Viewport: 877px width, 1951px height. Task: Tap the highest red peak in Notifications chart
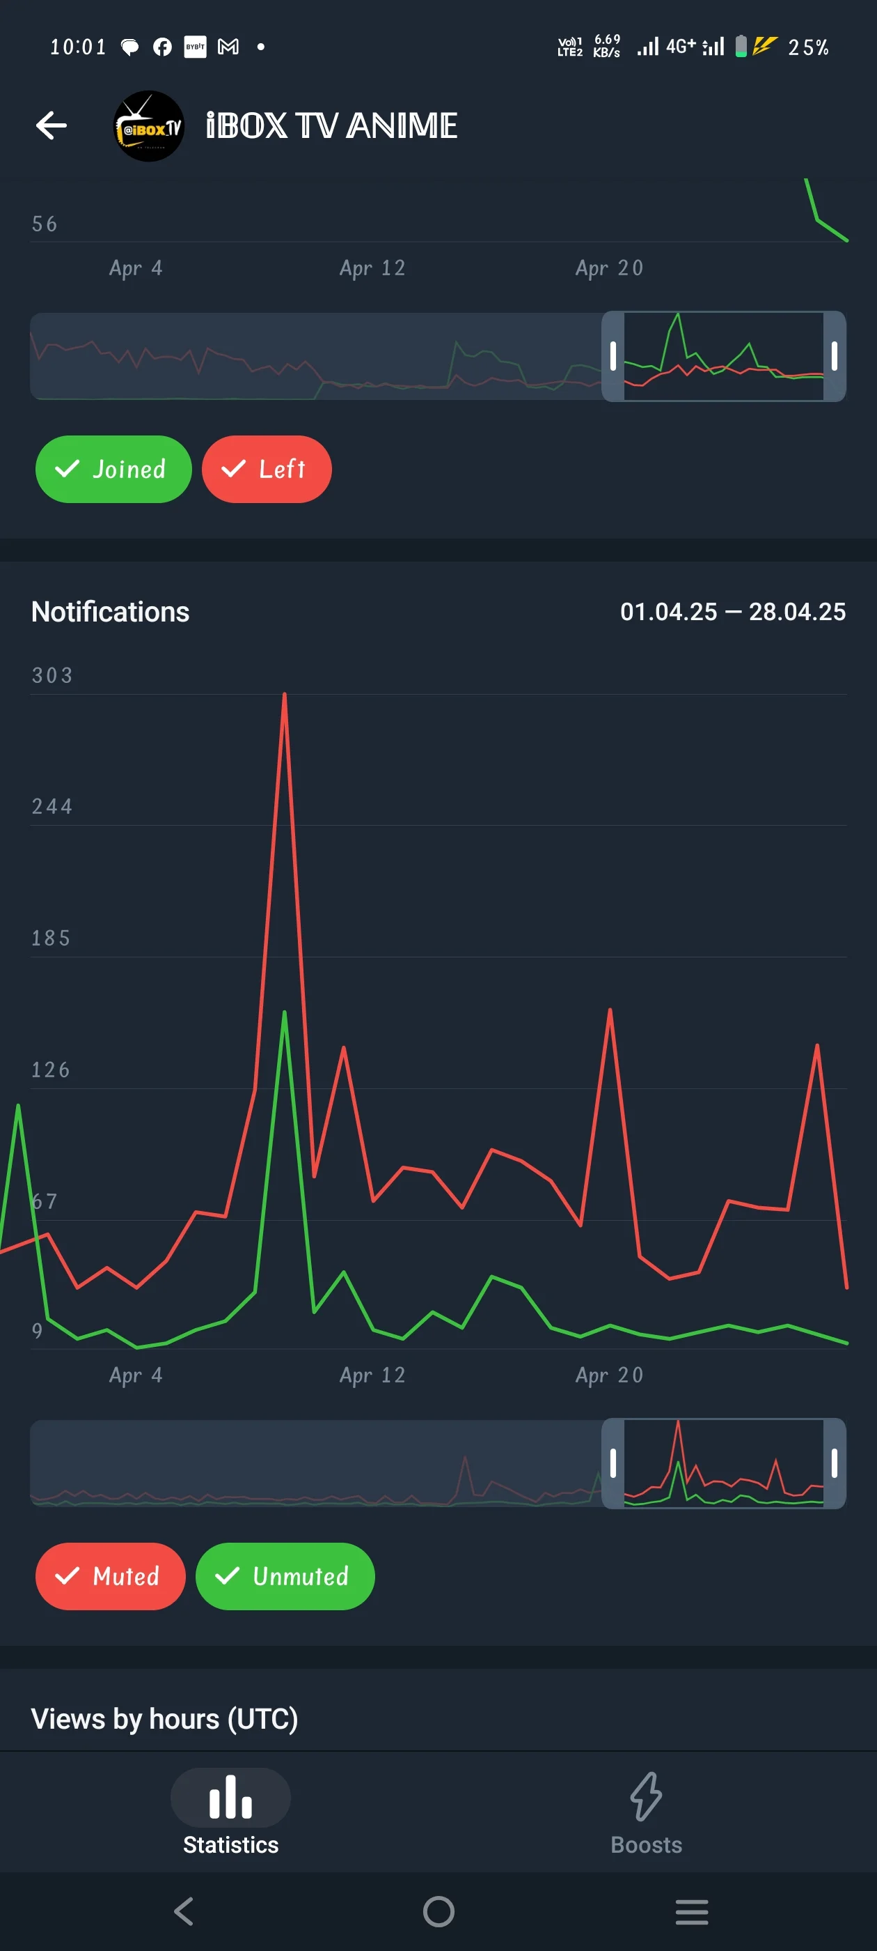285,694
